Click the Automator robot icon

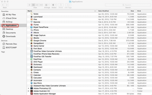coord(31,80)
